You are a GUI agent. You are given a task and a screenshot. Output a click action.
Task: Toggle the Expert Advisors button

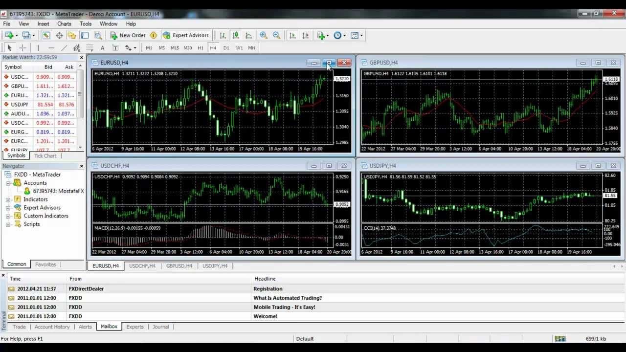pos(186,35)
